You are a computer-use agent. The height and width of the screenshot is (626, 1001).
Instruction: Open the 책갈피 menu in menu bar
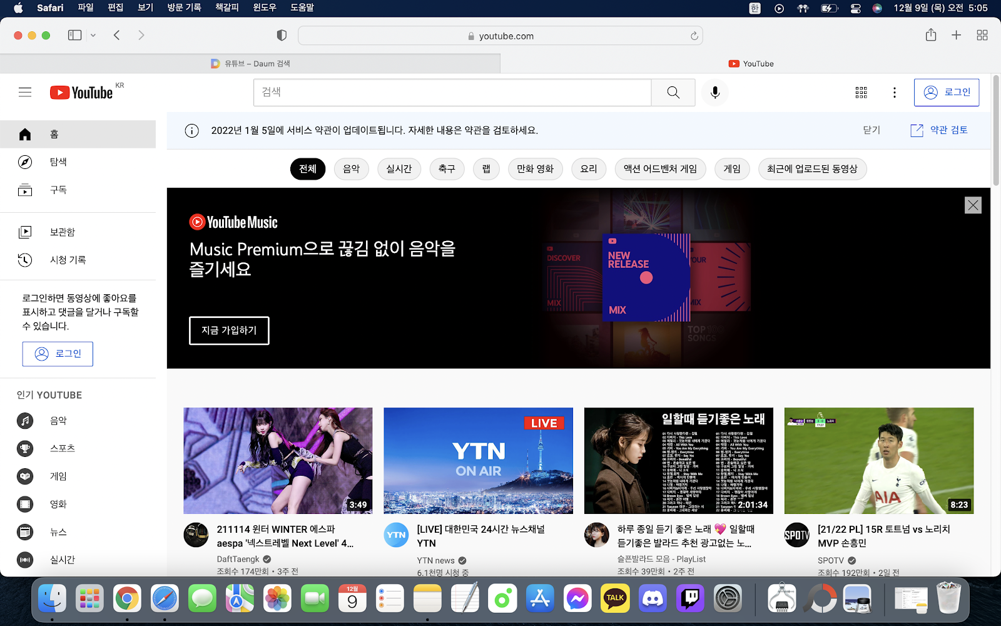[x=227, y=8]
